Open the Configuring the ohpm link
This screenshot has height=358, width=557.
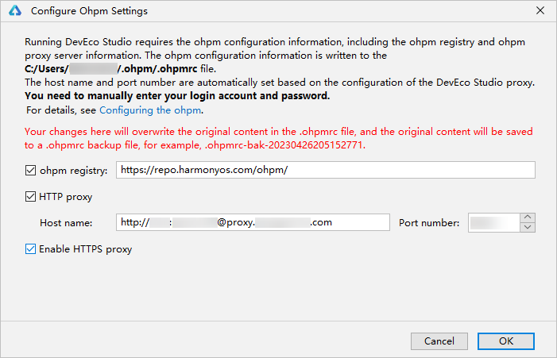click(x=150, y=110)
